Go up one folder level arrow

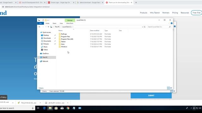pos(48,27)
